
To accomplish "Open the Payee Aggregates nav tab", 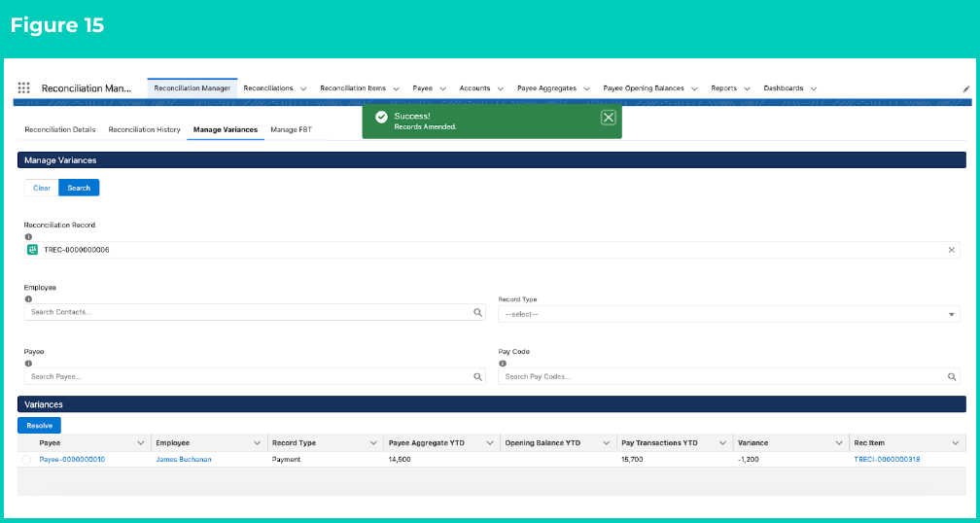I will pyautogui.click(x=546, y=88).
